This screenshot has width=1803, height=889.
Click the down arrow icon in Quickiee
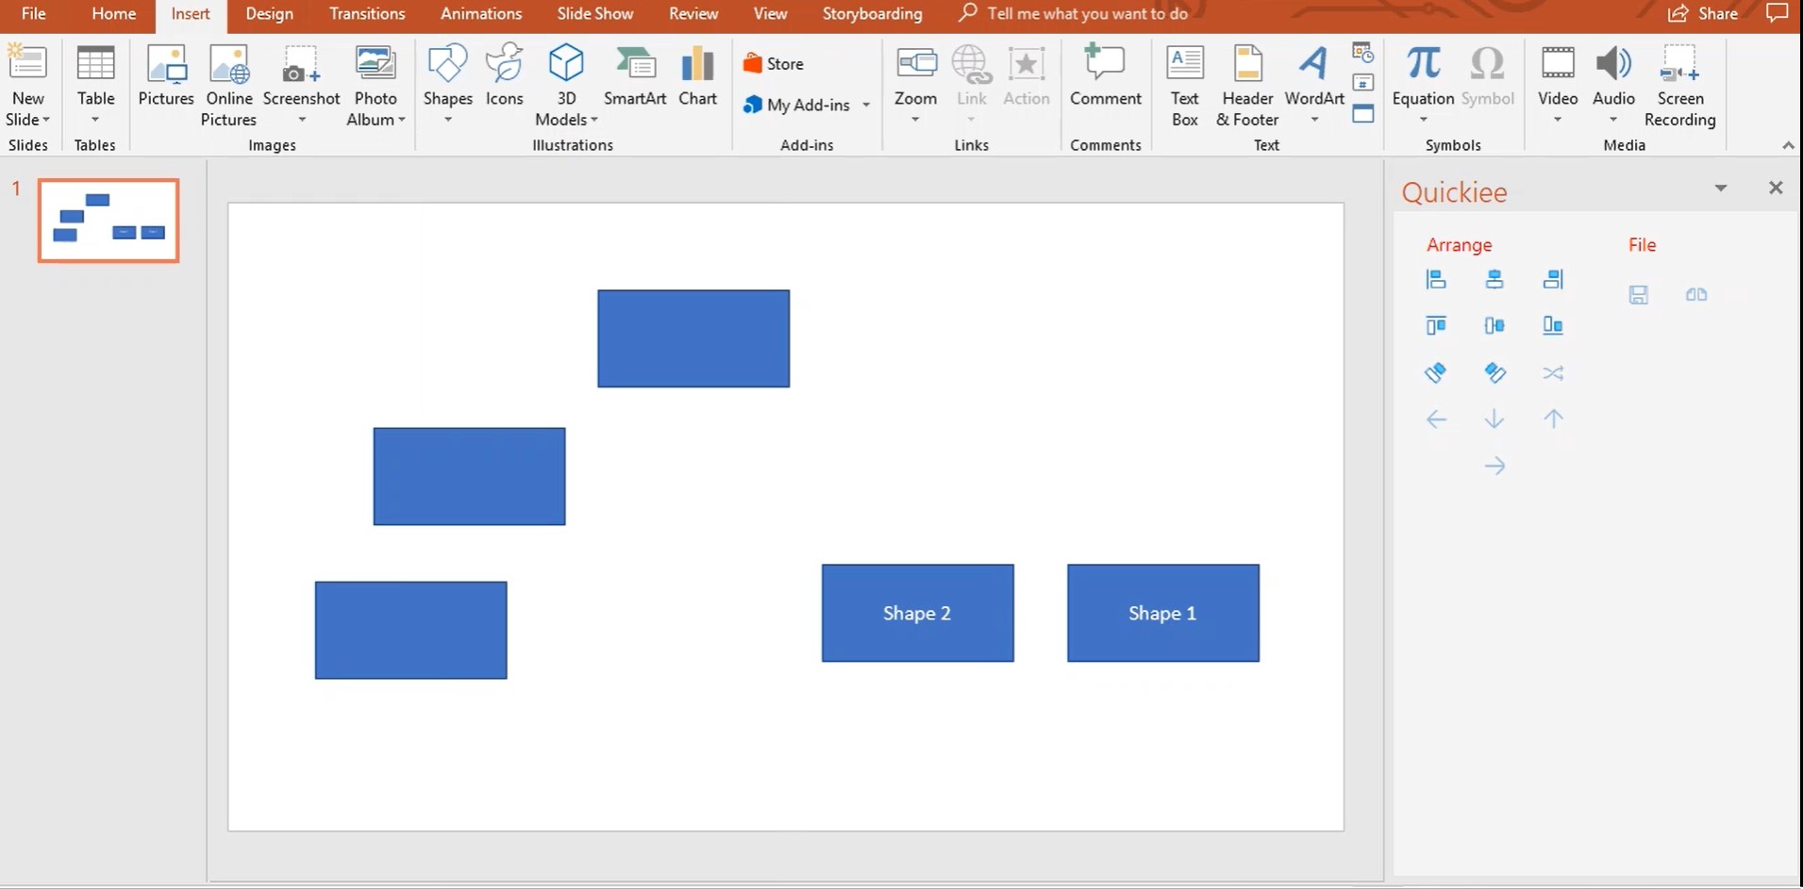[x=1494, y=419]
